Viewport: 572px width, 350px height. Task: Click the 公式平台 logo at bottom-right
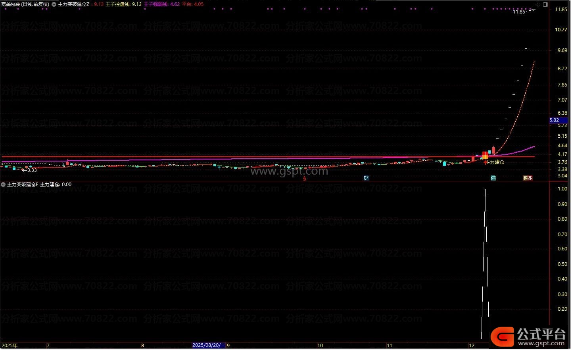[529, 337]
